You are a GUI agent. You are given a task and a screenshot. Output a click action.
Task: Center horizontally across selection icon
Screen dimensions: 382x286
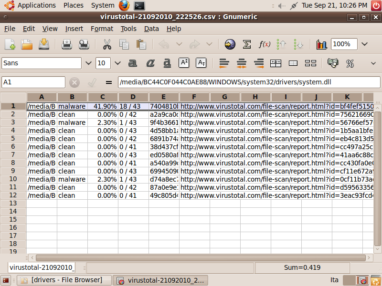coord(276,63)
